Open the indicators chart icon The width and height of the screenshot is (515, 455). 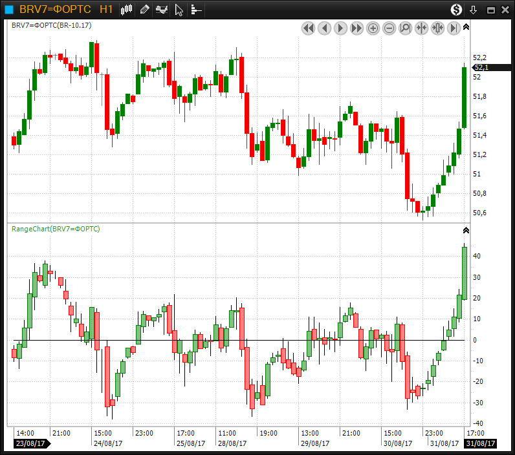pos(162,9)
